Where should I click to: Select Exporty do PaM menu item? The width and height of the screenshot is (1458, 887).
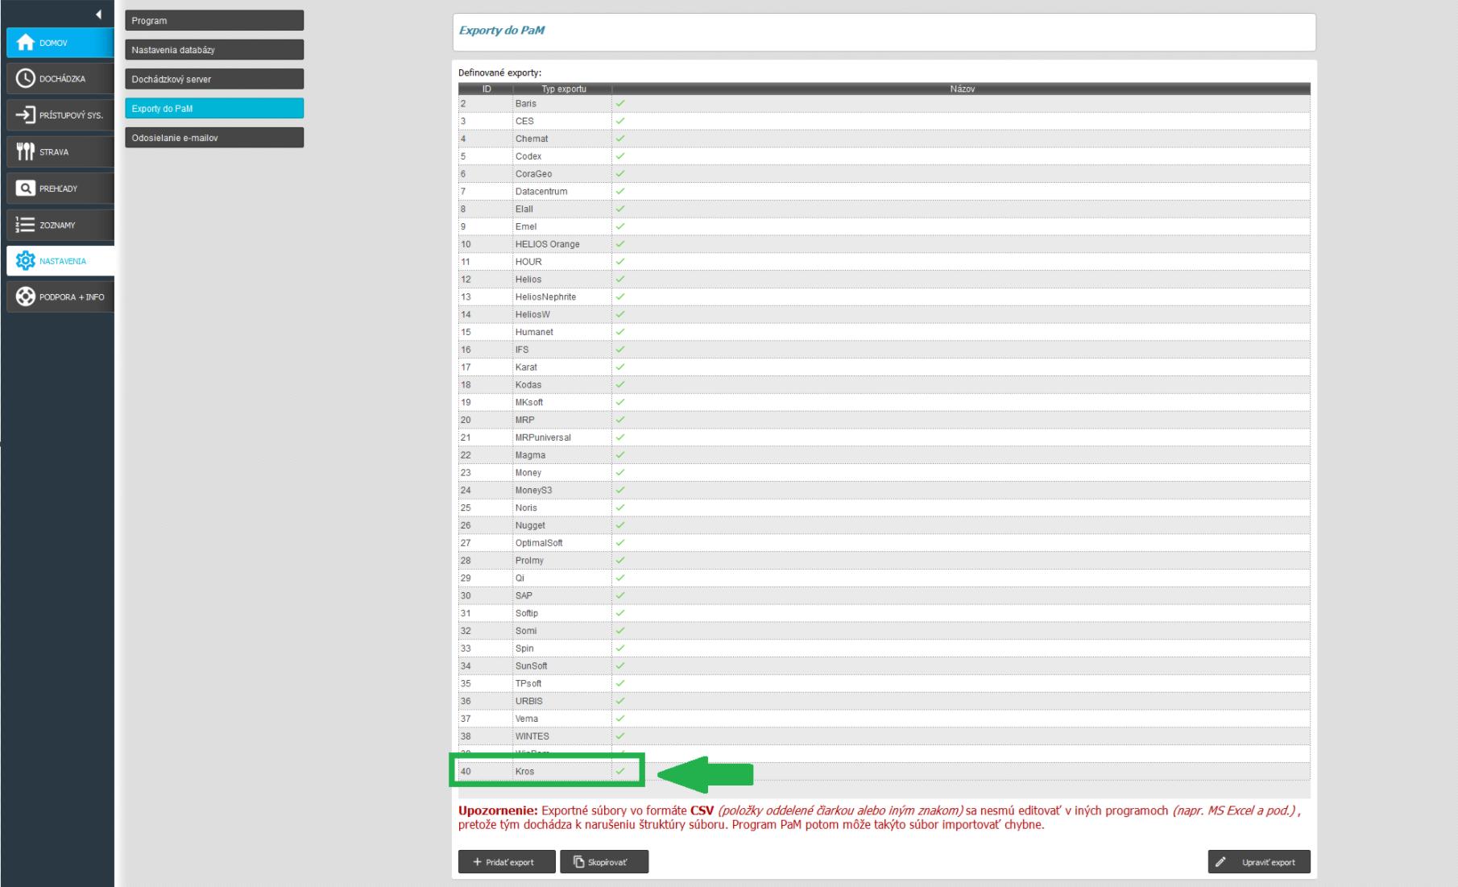(214, 109)
